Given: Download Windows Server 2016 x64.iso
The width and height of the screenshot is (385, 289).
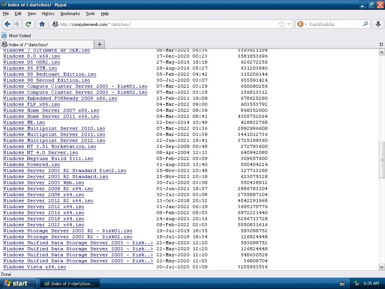Looking at the screenshot, I should tap(44, 213).
